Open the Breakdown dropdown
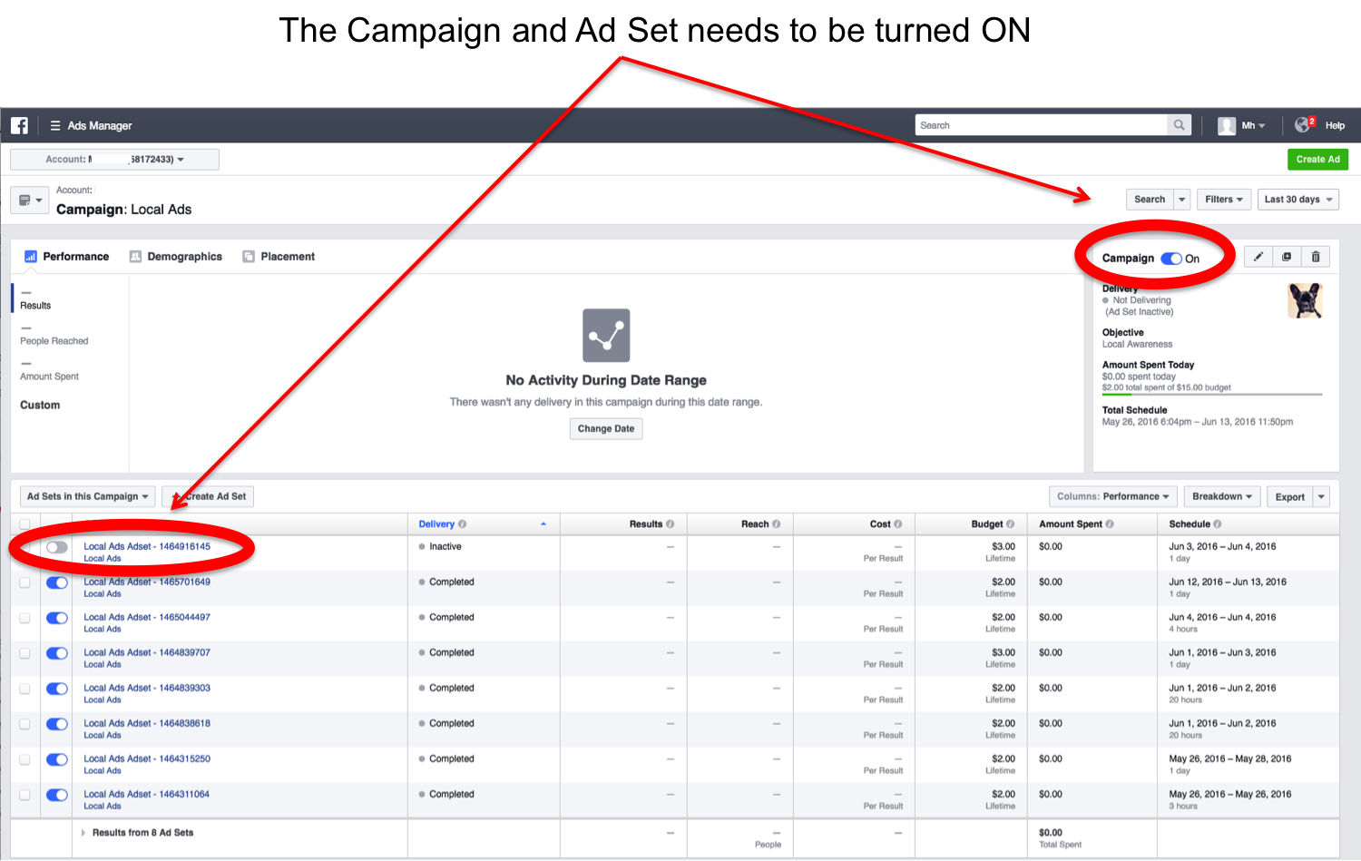Screen dimensions: 1361x861 [1222, 496]
